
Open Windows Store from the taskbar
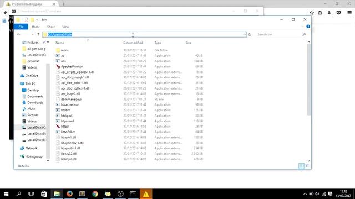click(44, 194)
